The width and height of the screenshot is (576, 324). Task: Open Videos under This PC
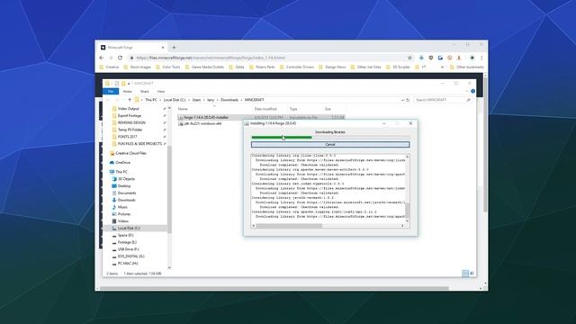coord(123,221)
